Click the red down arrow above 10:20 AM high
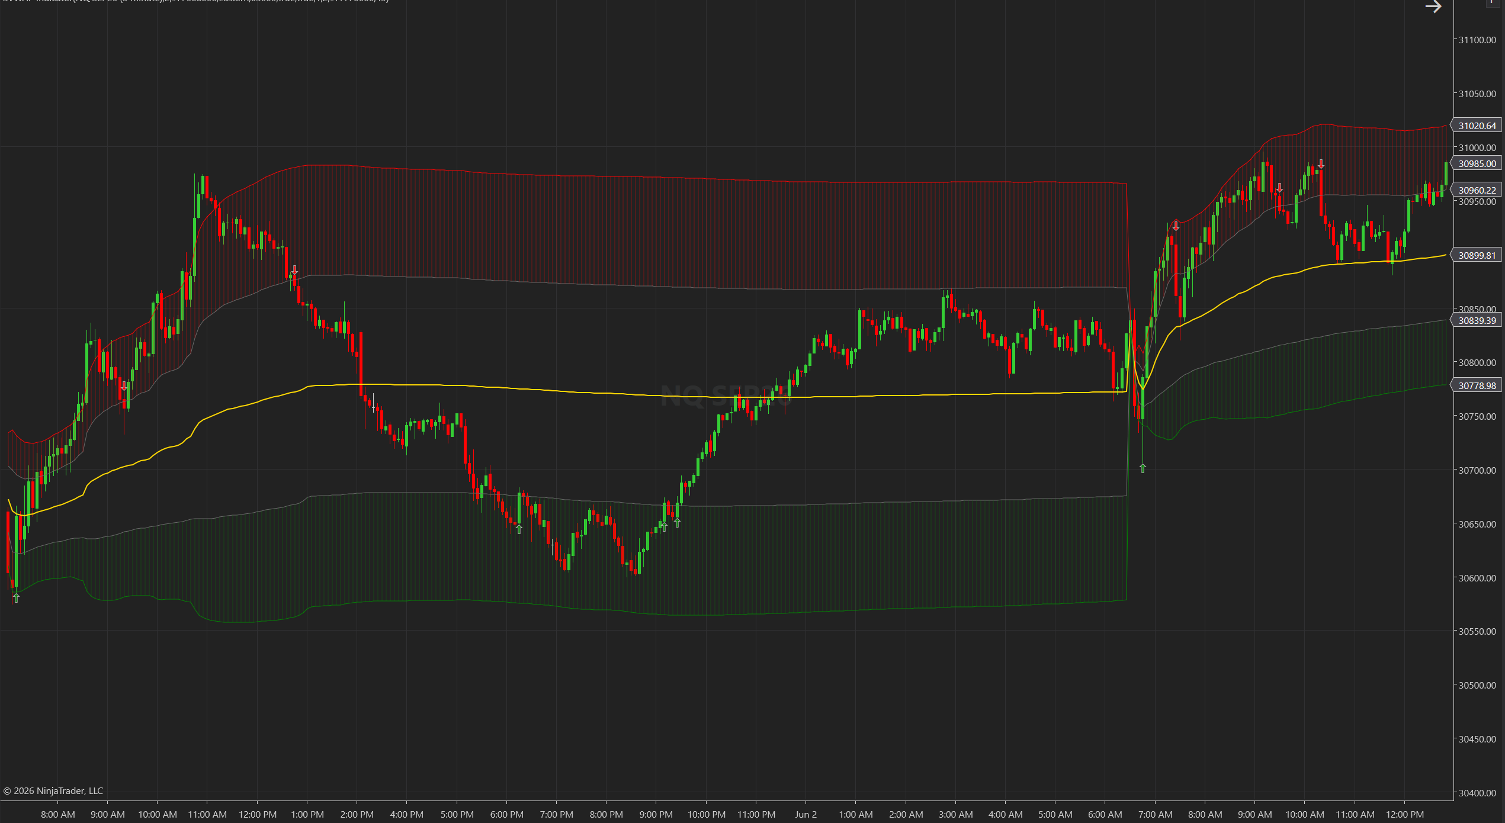The height and width of the screenshot is (823, 1505). coord(1321,164)
